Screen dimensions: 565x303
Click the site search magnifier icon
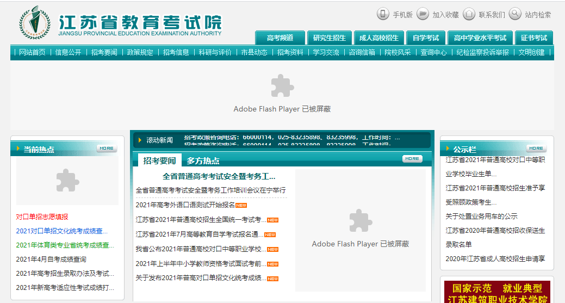pyautogui.click(x=515, y=14)
